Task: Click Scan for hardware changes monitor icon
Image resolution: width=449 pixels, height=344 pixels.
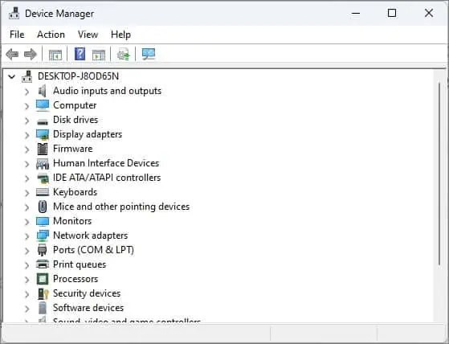Action: coord(149,54)
